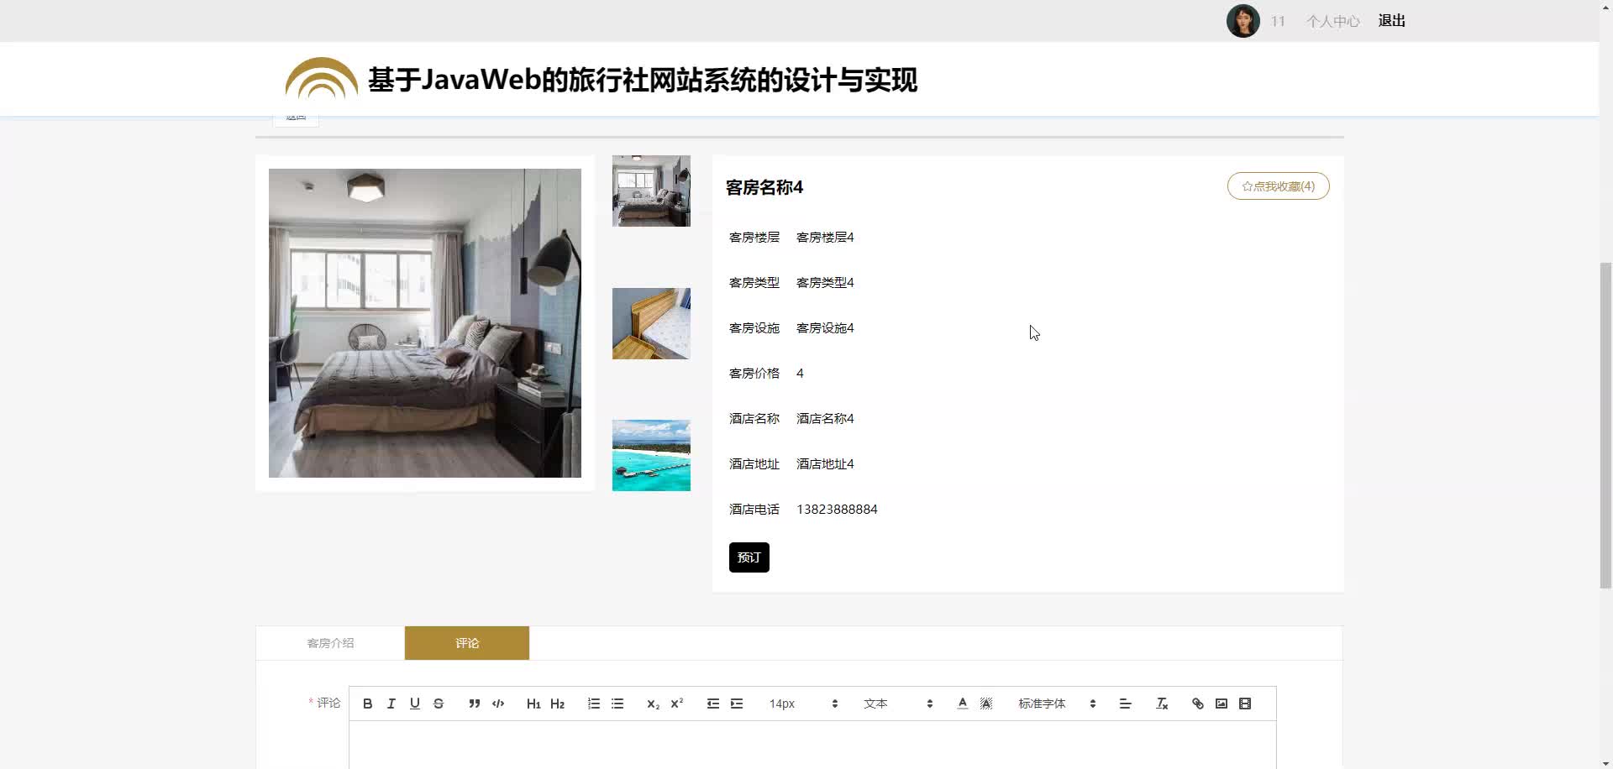Toggle bold formatting in the comment editor
The height and width of the screenshot is (769, 1613).
point(366,704)
